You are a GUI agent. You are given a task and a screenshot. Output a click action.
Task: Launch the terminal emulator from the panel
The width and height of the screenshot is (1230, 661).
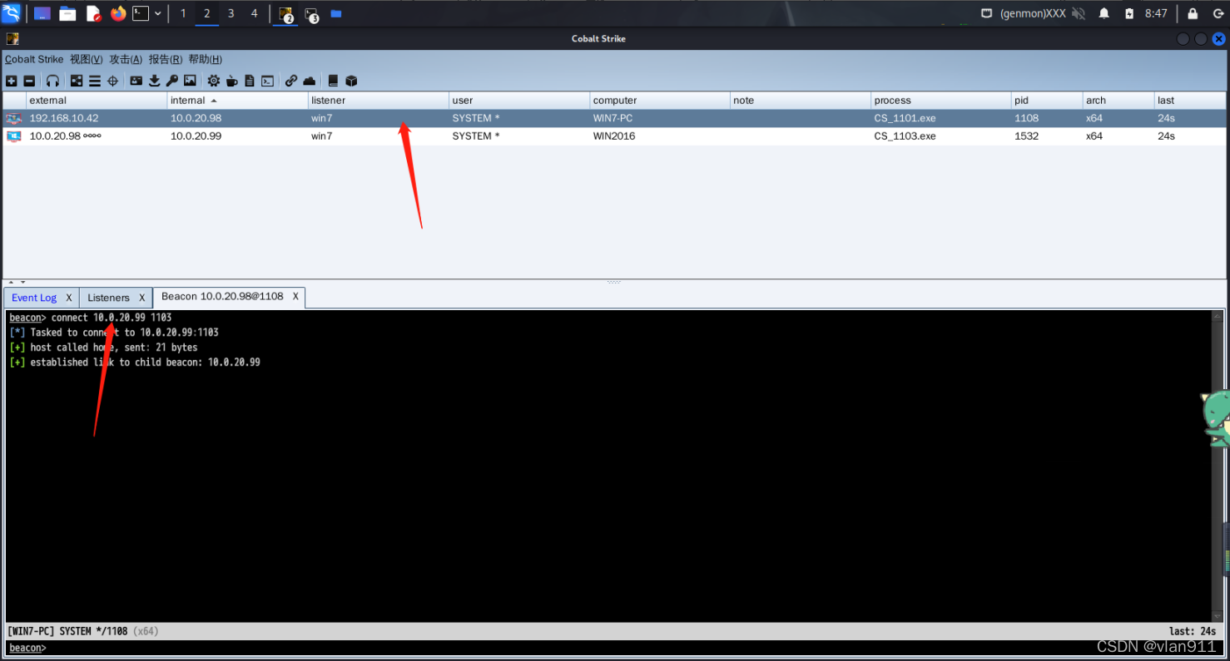pos(141,13)
